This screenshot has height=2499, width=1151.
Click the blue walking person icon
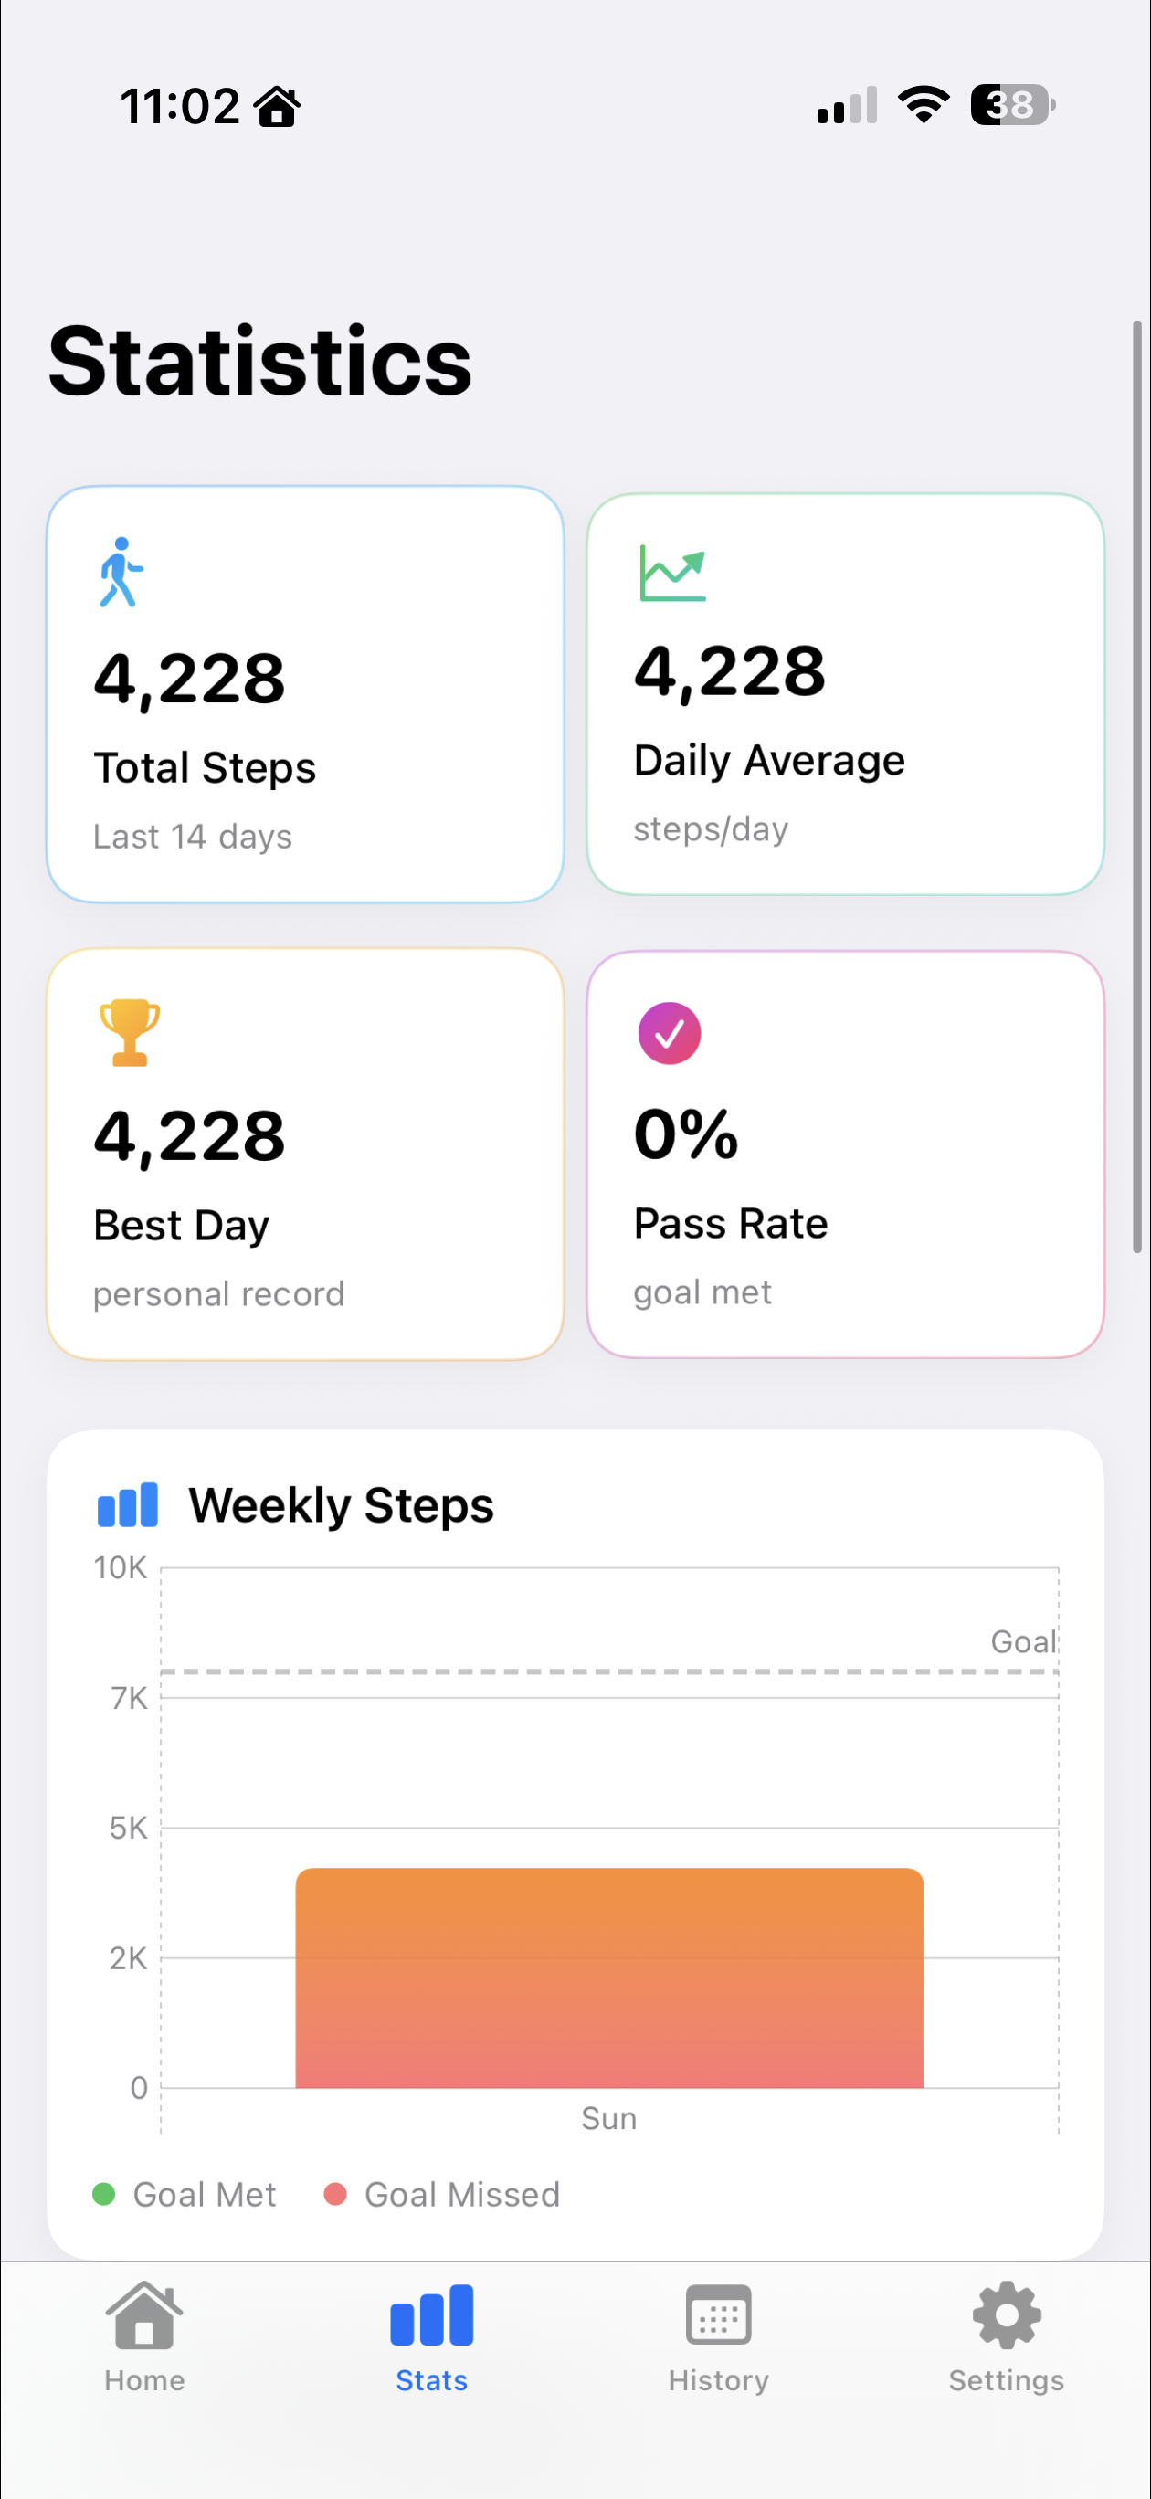pos(120,573)
